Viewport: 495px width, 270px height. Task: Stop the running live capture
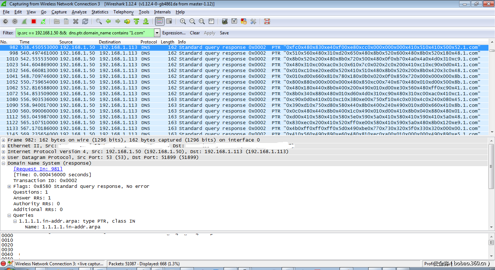click(34, 22)
